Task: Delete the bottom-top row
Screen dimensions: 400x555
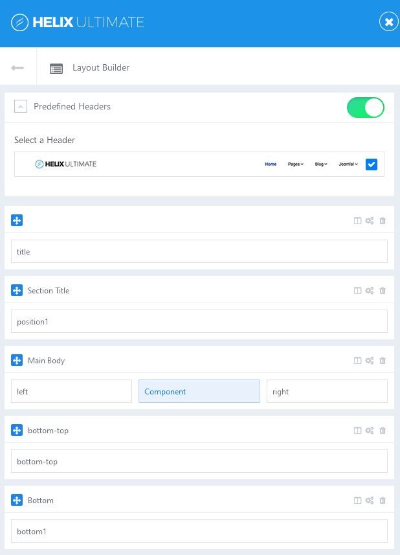Action: pos(383,431)
